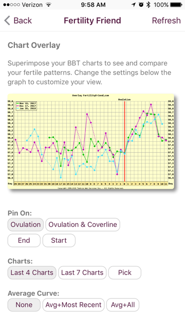Image resolution: width=185 pixels, height=330 pixels.
Task: Pin charts on Start
Action: [59, 240]
